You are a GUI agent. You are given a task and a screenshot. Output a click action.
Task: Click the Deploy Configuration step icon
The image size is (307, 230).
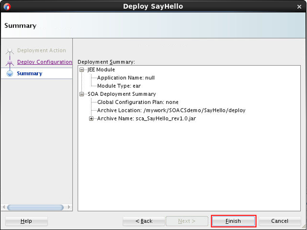[x=10, y=62]
